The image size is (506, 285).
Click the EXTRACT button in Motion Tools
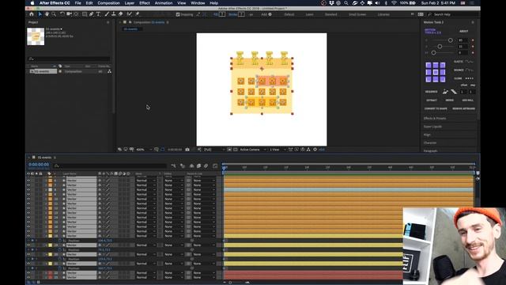coord(432,101)
